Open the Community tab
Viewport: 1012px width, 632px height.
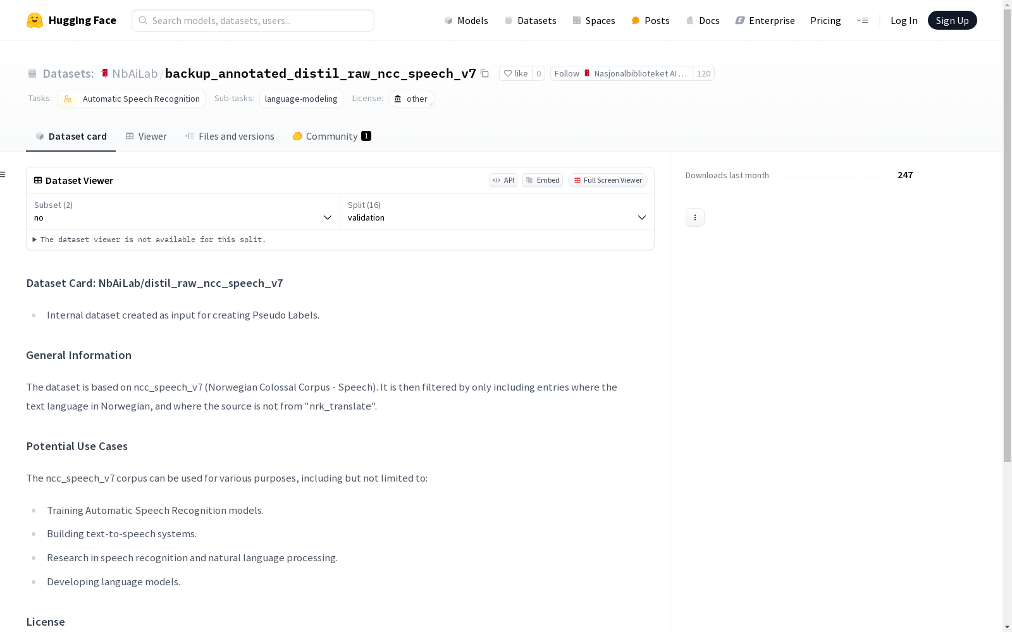(x=331, y=137)
